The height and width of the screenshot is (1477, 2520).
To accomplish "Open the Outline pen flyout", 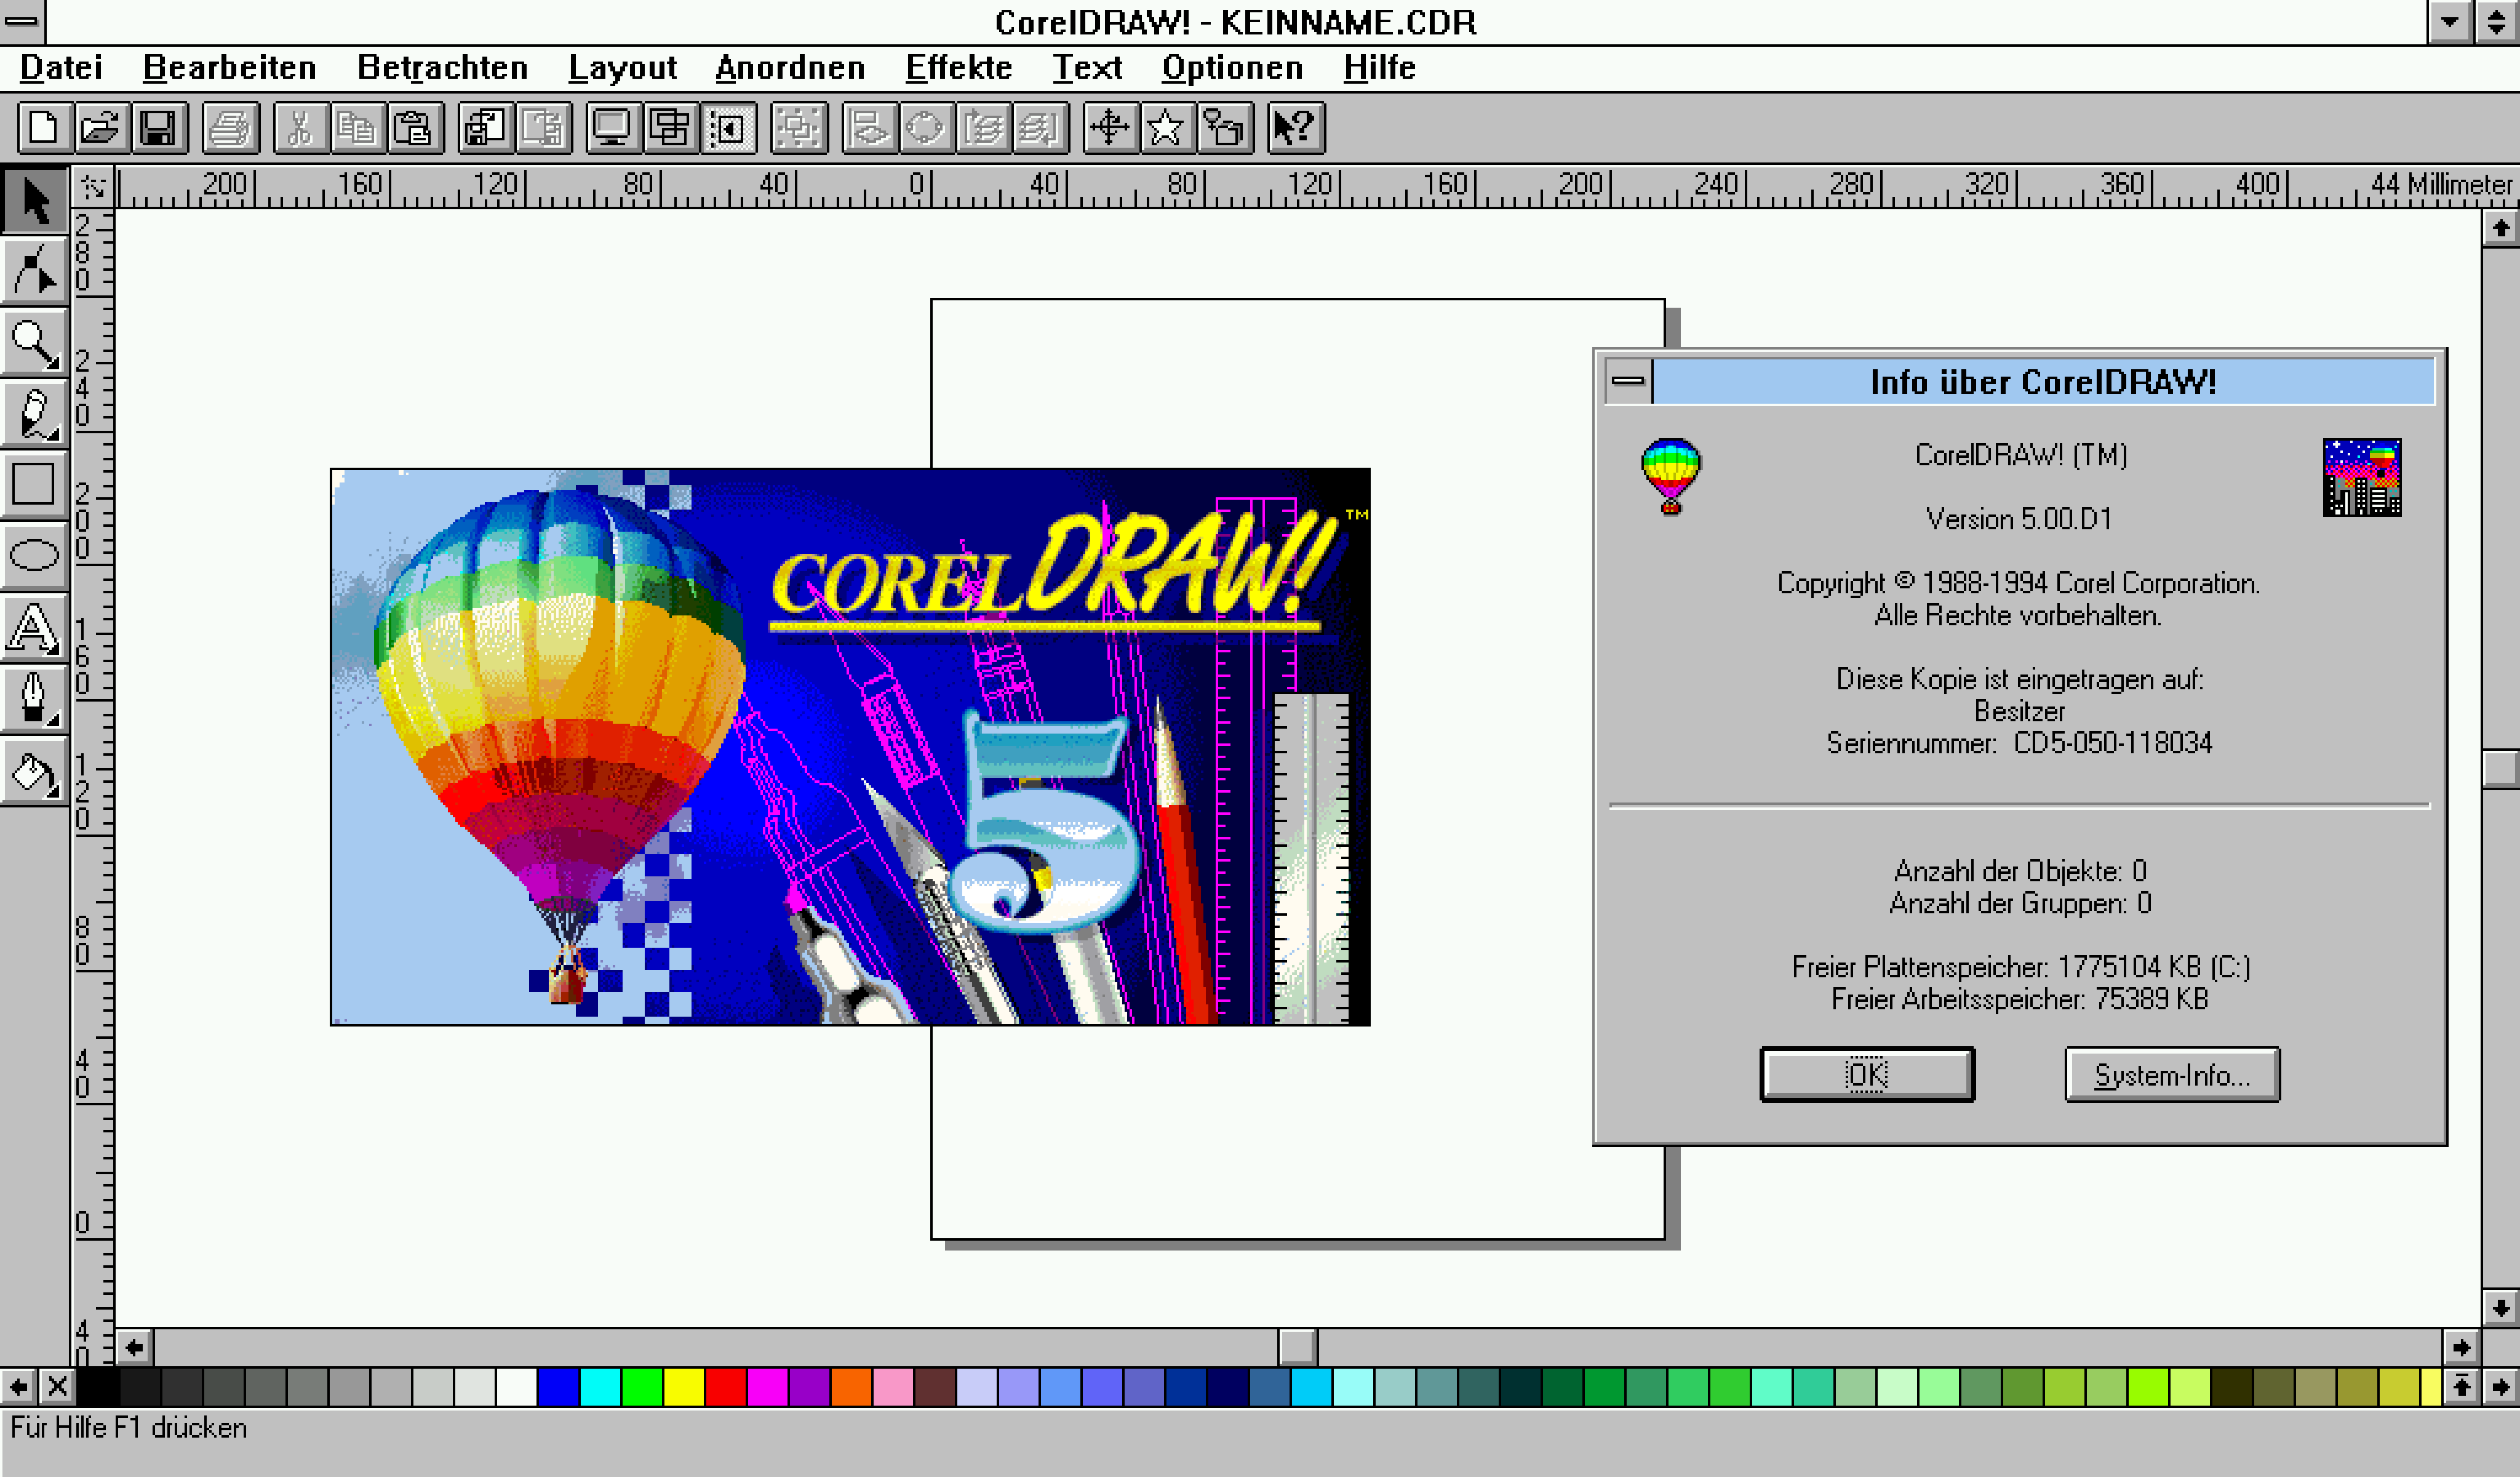I will [35, 700].
